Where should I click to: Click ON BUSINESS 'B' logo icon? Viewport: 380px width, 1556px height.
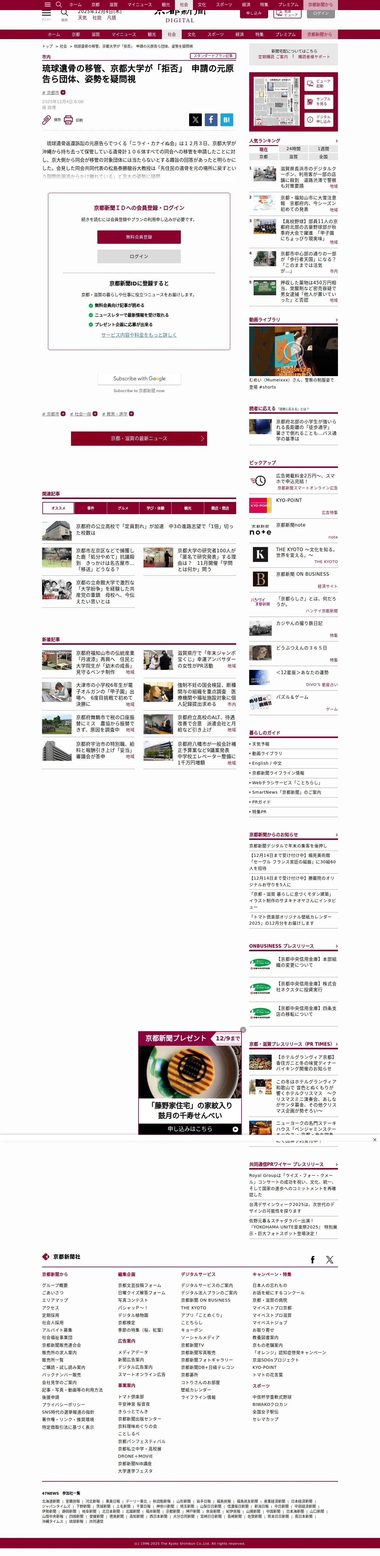[x=260, y=579]
